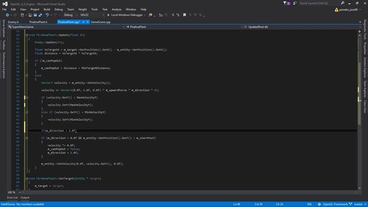Click the toggle bookmark icon in toolbar
Viewport: 368px width, 207px height.
pyautogui.click(x=185, y=15)
